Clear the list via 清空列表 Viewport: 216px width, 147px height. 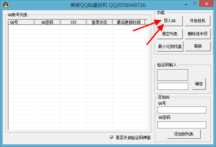pyautogui.click(x=170, y=34)
